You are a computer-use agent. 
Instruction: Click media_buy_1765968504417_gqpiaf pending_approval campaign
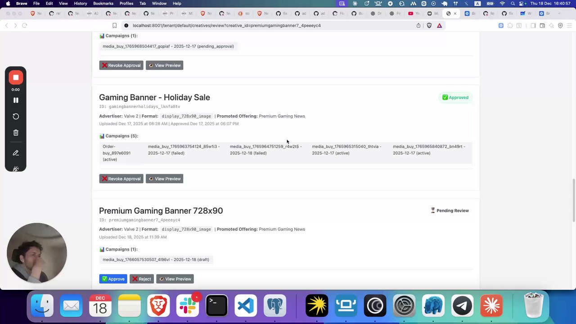[168, 46]
